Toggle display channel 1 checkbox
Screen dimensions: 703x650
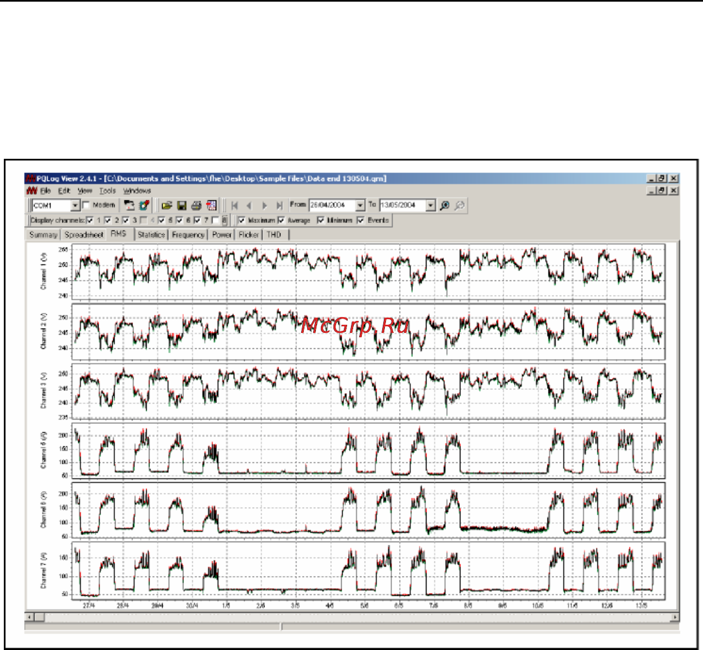click(x=90, y=220)
